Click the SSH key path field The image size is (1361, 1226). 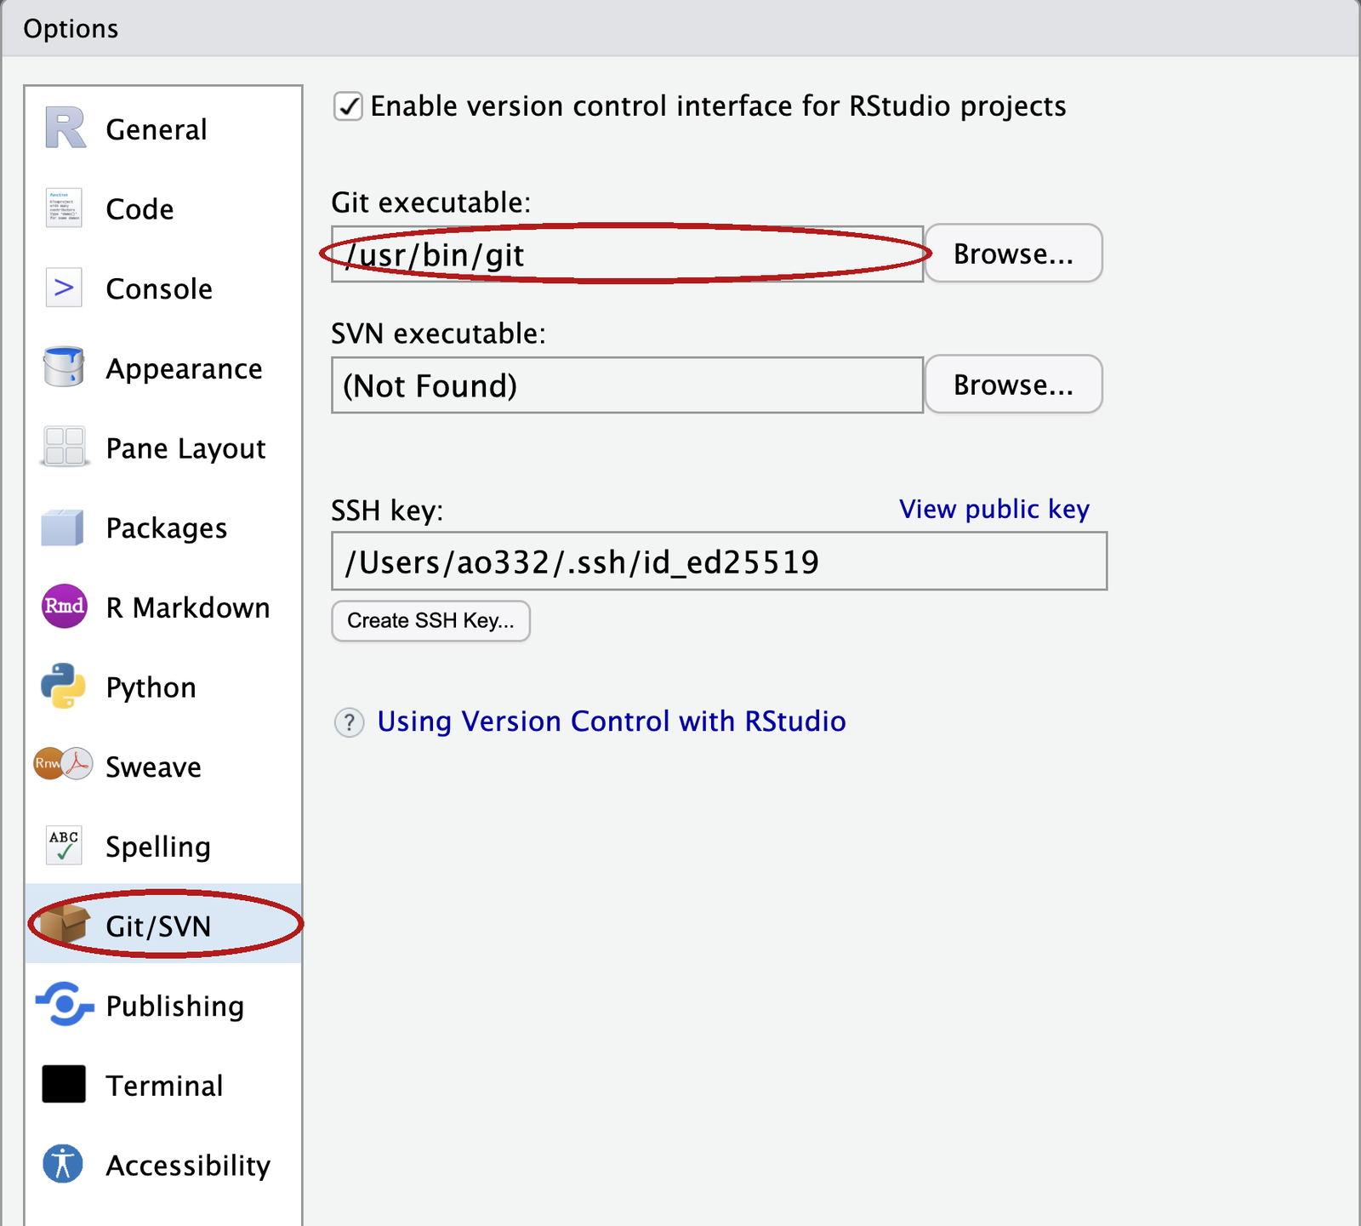tap(719, 562)
